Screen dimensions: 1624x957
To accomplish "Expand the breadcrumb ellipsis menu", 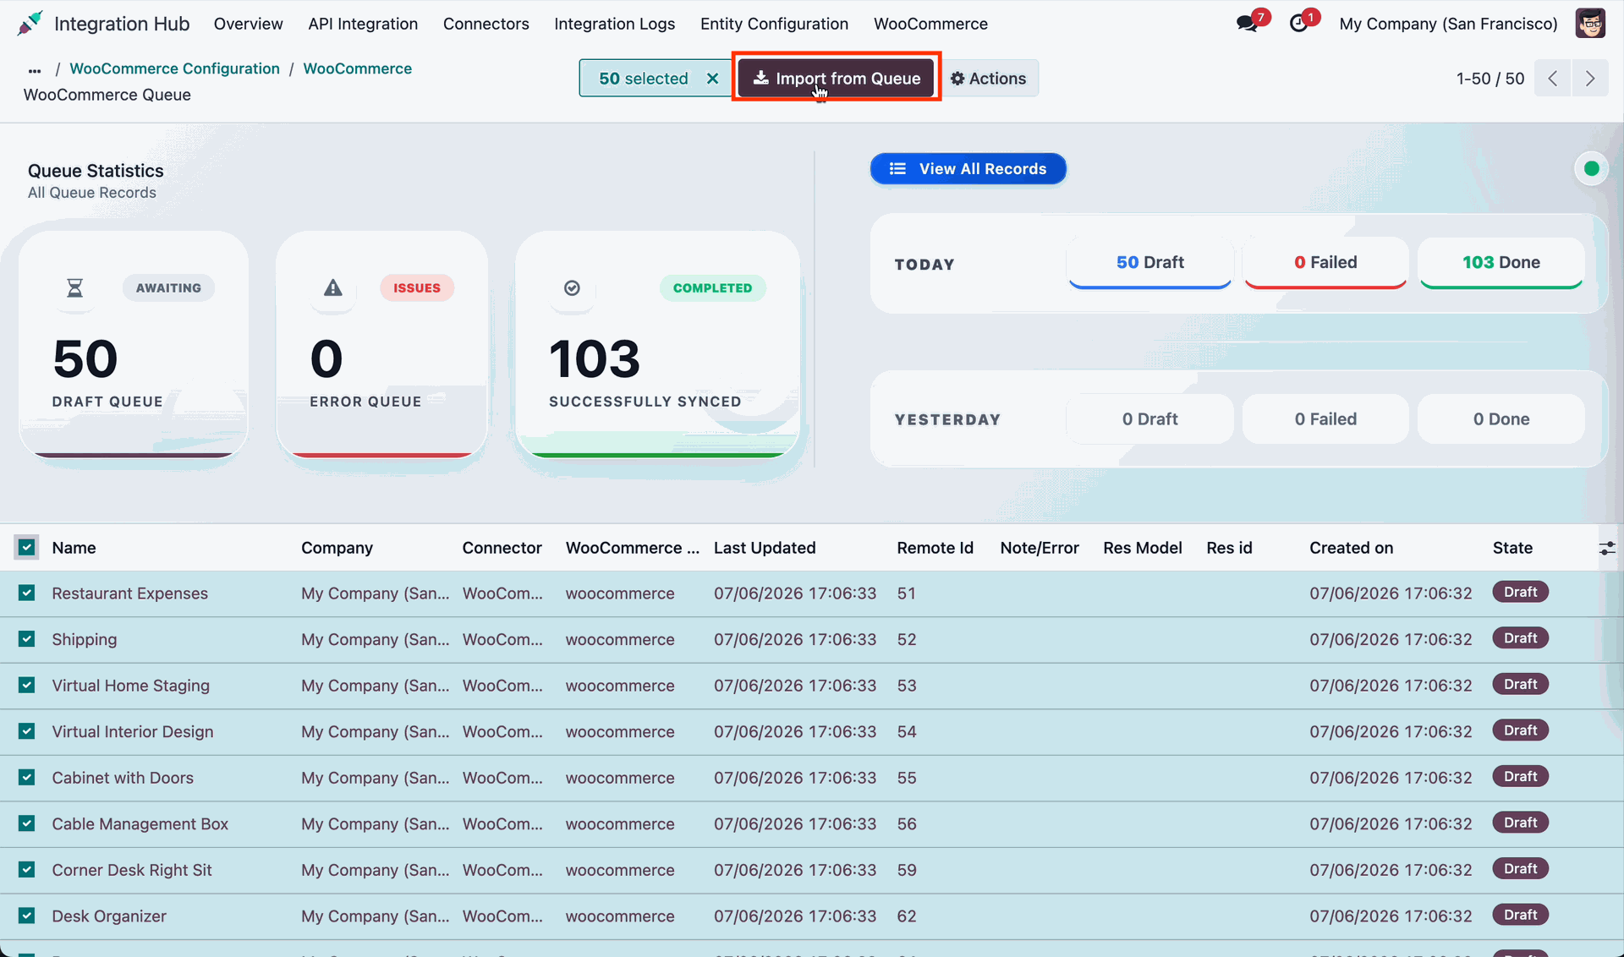I will click(x=35, y=69).
